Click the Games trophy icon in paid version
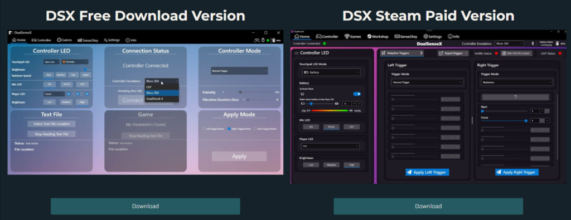 [x=347, y=36]
